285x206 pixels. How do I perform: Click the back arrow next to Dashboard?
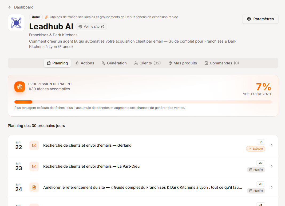pyautogui.click(x=10, y=7)
